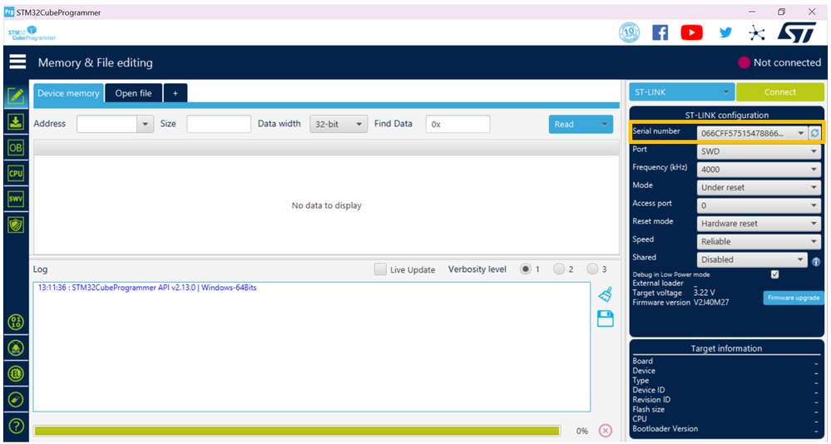The image size is (831, 444).
Task: Clear the log with broom icon
Action: 606,294
